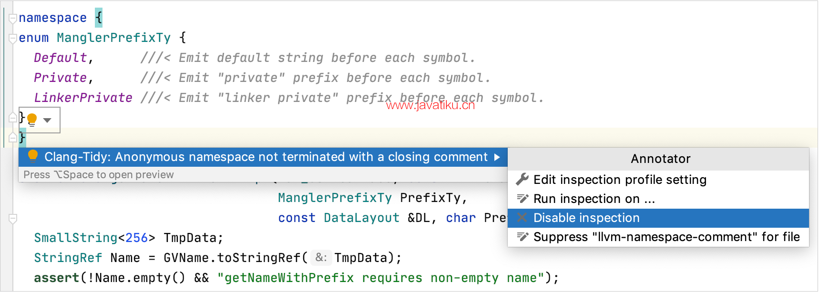Open the dropdown arrow next to the editor light bulb
Screen dimensions: 819x293
click(47, 120)
